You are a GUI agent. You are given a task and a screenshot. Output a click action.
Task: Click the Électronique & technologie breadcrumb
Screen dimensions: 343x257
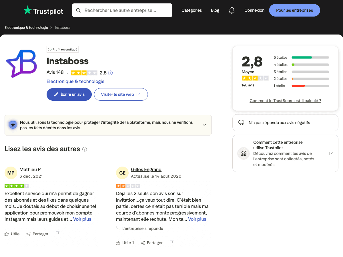pos(26,28)
